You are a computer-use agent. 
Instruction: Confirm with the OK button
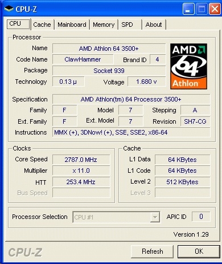pos(199,251)
